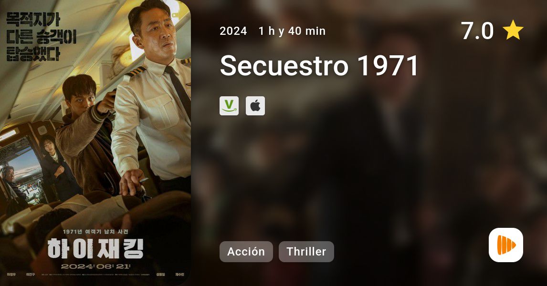Select the 2024.06.21 release date on poster

click(95, 266)
